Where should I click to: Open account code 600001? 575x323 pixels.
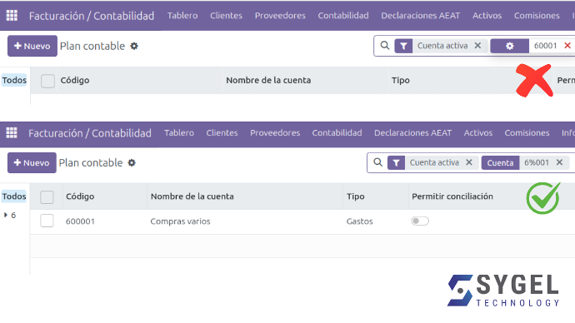80,221
